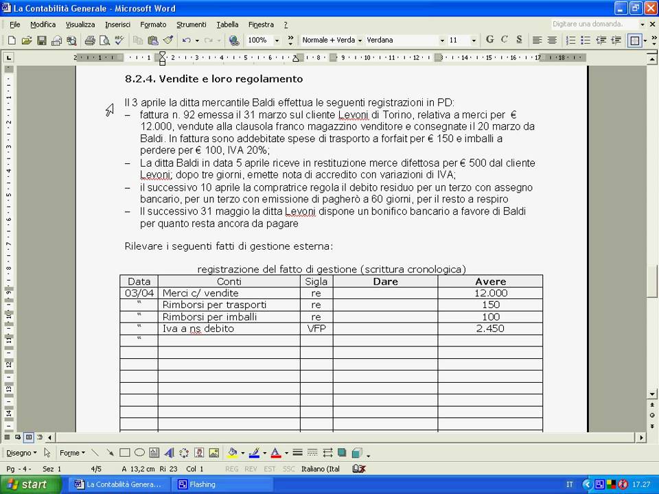This screenshot has width=659, height=494.
Task: Toggle the SSC overtype indicator
Action: 289,469
